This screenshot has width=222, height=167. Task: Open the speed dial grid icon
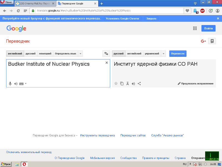pos(25,11)
